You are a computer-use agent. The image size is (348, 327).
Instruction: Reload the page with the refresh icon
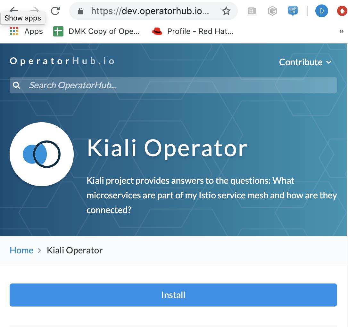(55, 11)
